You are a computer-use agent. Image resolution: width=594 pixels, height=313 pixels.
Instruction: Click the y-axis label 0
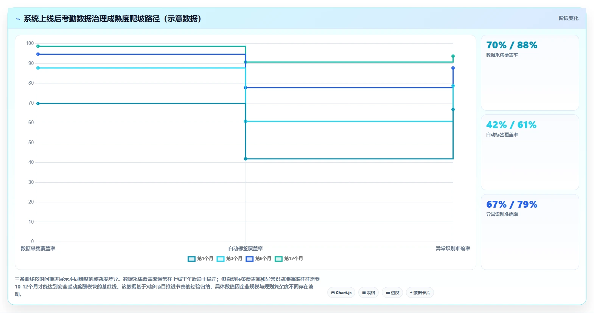point(33,242)
